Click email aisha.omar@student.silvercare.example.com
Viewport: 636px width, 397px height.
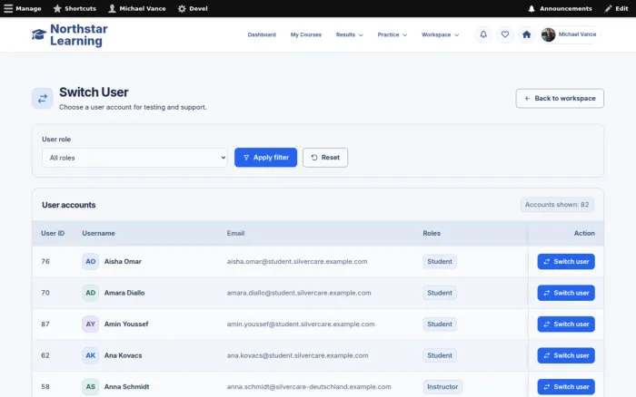[297, 261]
